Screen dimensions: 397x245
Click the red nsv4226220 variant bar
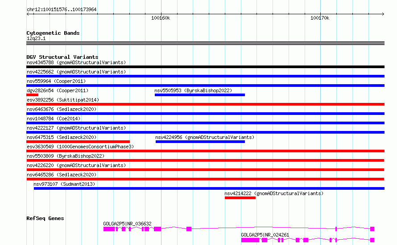(x=205, y=170)
